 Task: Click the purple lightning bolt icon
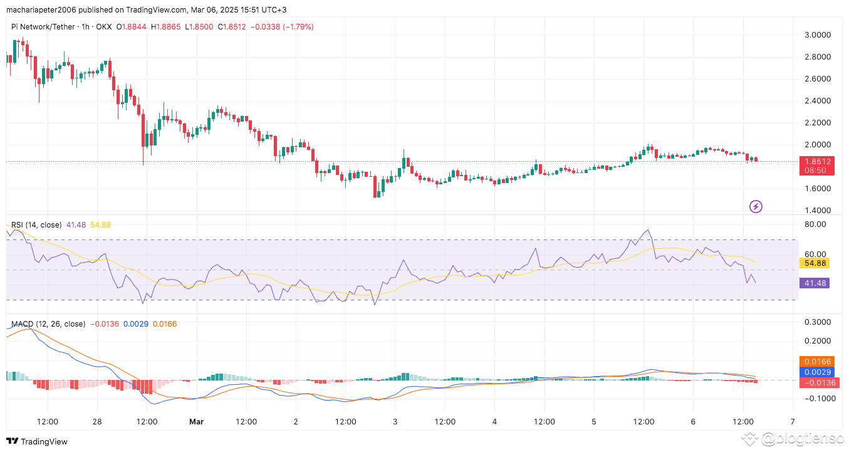(x=756, y=206)
